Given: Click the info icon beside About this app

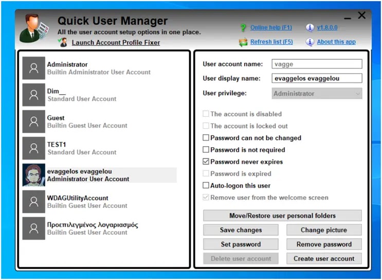Looking at the screenshot, I should 310,42.
